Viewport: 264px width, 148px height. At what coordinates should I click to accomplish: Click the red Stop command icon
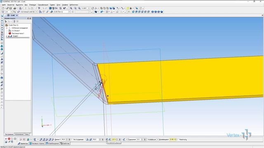click(x=9, y=139)
